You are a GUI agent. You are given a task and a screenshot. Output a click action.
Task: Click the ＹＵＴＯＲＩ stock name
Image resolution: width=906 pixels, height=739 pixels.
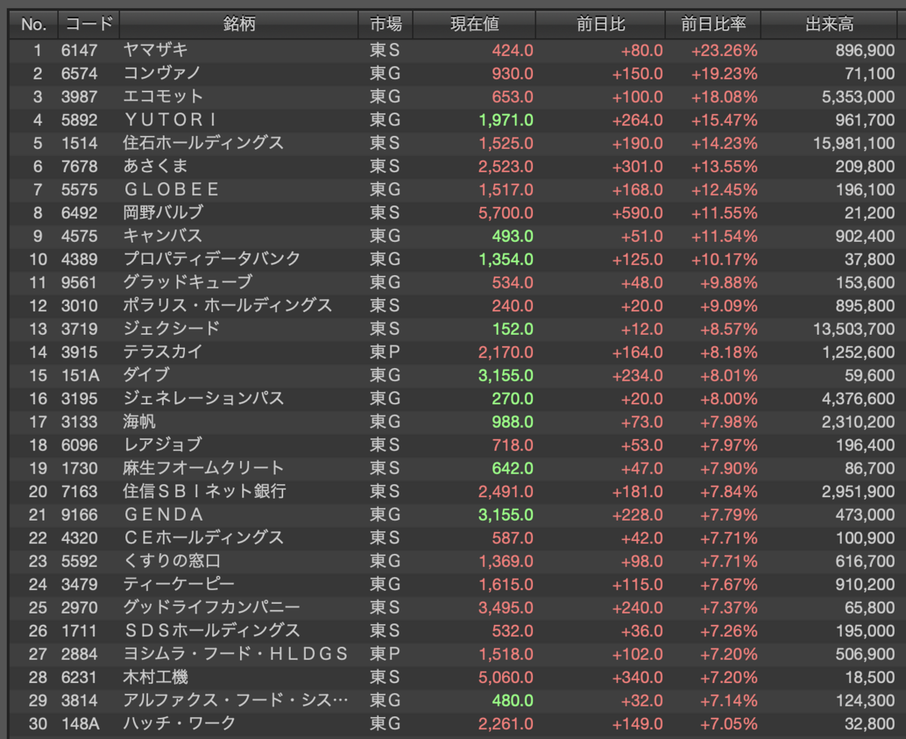pos(171,119)
